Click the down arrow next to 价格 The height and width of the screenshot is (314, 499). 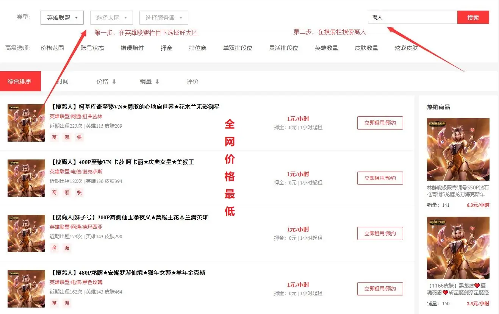click(114, 81)
